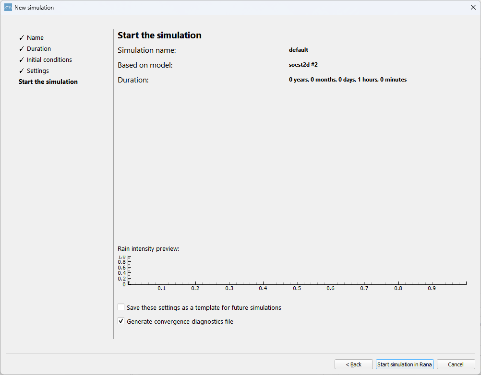Select the Settings step in the sidebar

click(37, 71)
